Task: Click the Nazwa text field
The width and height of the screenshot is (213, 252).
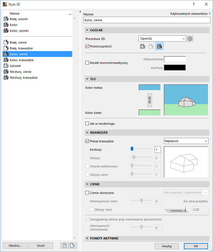Action: tap(147, 20)
